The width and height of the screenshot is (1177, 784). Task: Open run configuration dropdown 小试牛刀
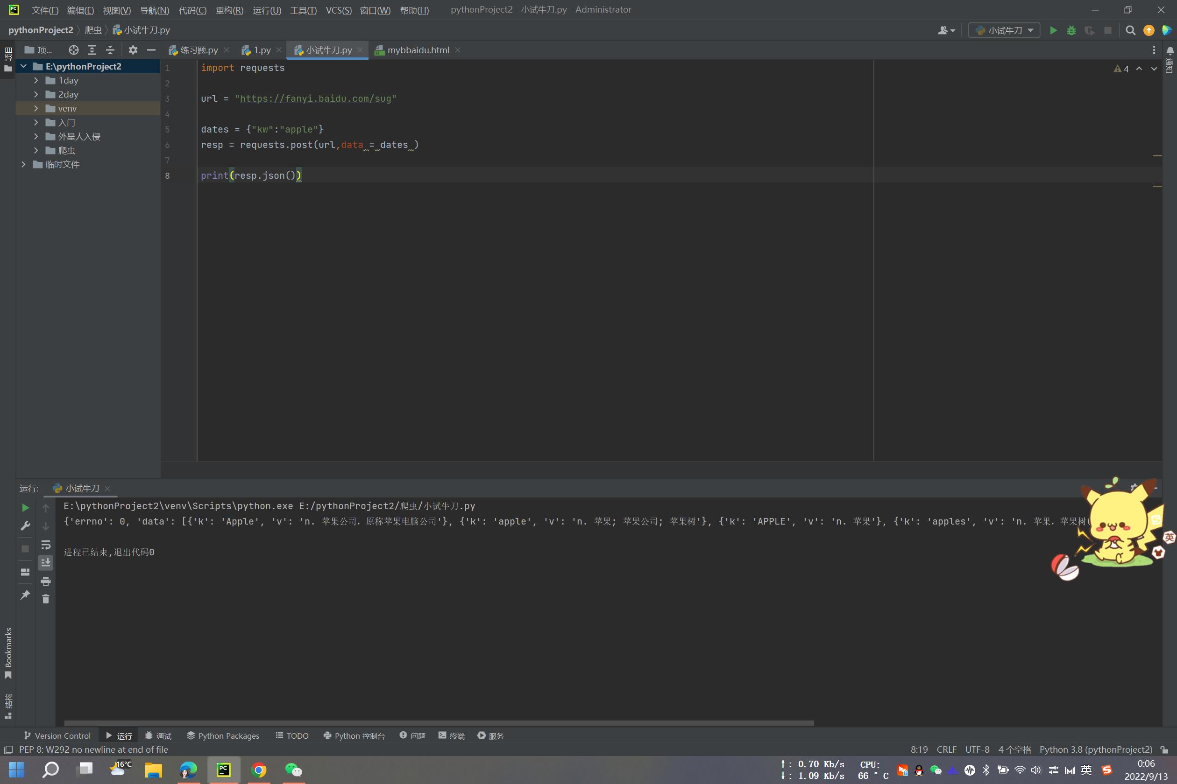[1004, 30]
